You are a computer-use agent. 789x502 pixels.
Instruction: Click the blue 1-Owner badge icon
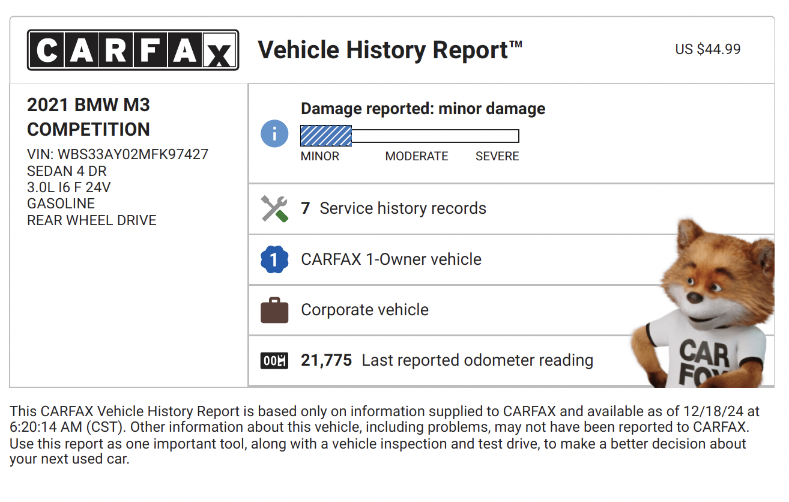[274, 260]
